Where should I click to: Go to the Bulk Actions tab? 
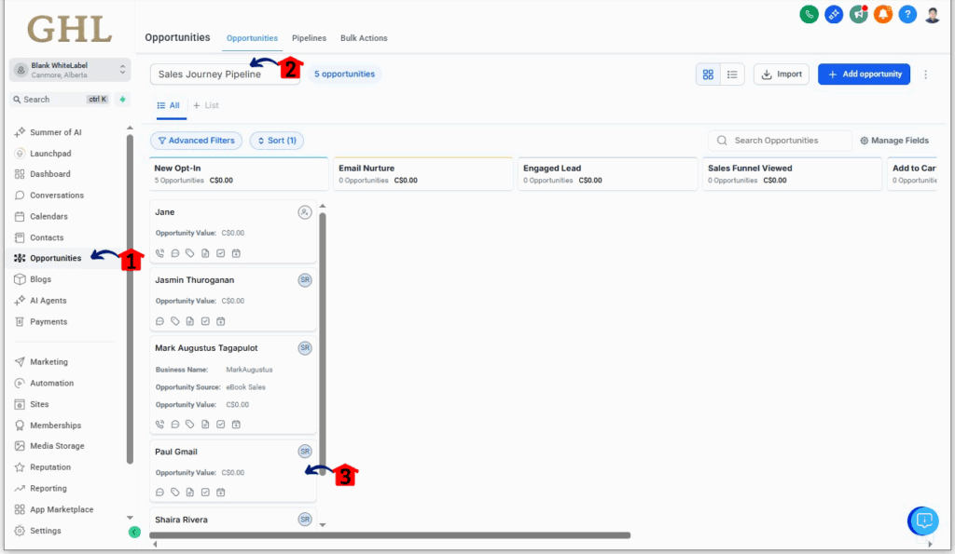pyautogui.click(x=364, y=38)
